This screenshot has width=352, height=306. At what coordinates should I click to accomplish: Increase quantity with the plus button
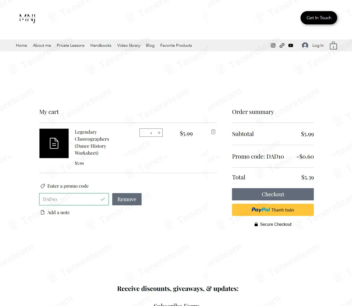(x=159, y=133)
